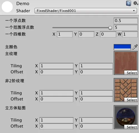Click the 非2阶纹理 property label
The height and width of the screenshot is (133, 139).
(14, 81)
